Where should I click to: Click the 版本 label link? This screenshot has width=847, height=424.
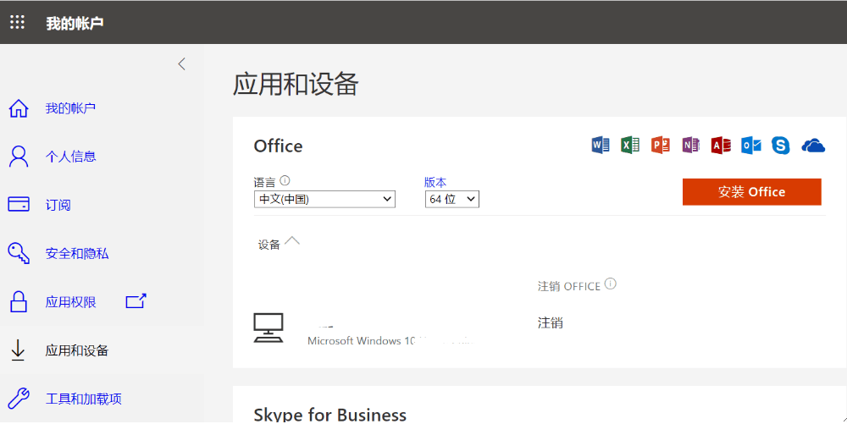coord(435,182)
